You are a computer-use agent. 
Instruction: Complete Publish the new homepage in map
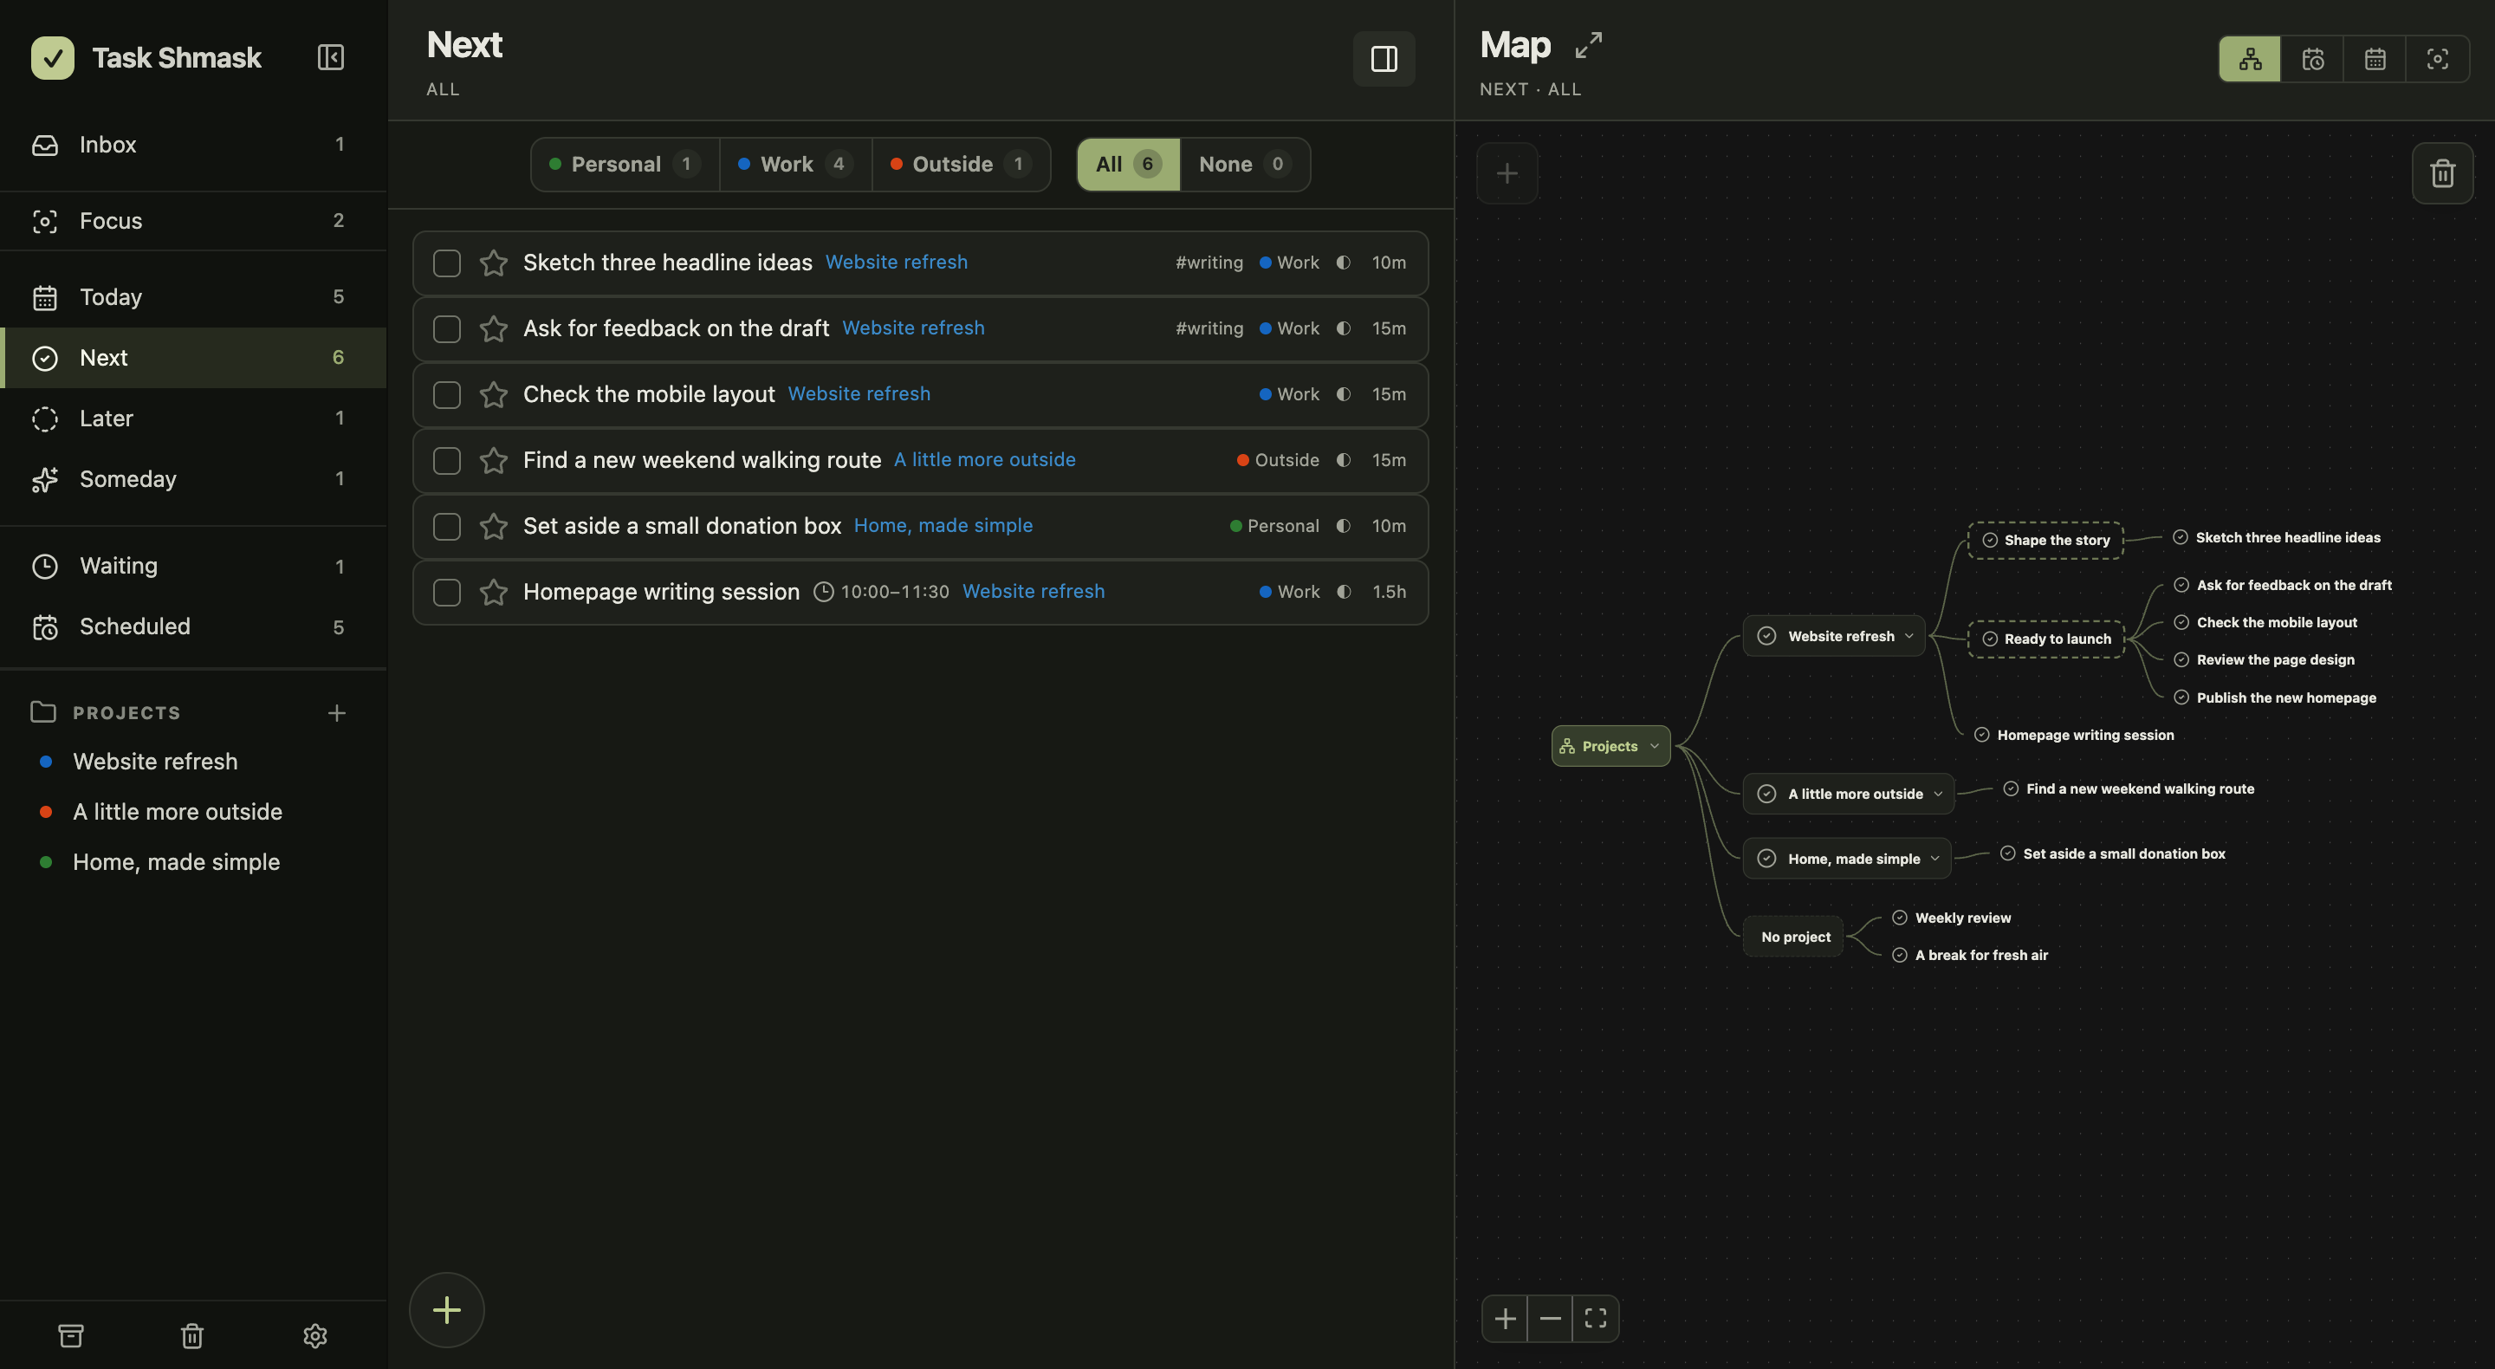pos(2181,697)
